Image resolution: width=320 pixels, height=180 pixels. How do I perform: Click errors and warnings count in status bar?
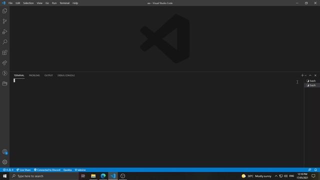(x=8, y=170)
